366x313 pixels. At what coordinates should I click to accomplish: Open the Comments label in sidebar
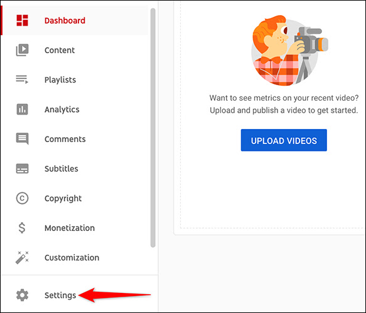(x=65, y=139)
